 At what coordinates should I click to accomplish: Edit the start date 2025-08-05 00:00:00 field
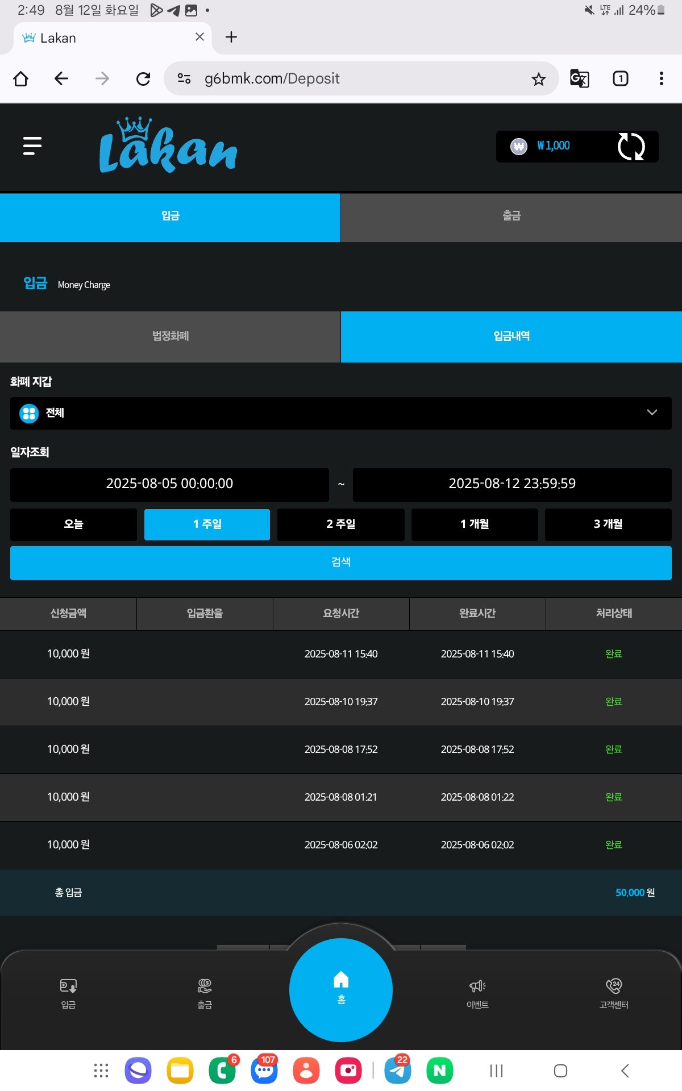tap(169, 484)
